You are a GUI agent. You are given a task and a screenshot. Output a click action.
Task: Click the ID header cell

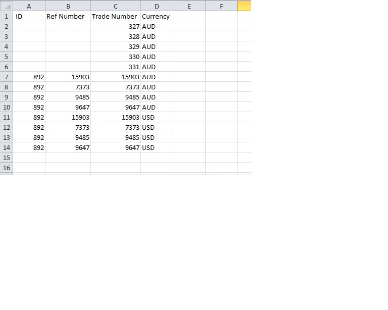tap(29, 16)
